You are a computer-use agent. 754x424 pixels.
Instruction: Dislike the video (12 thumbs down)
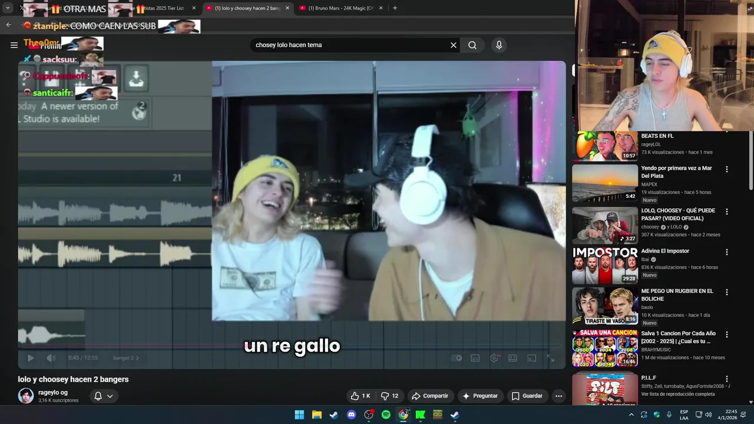tap(389, 396)
